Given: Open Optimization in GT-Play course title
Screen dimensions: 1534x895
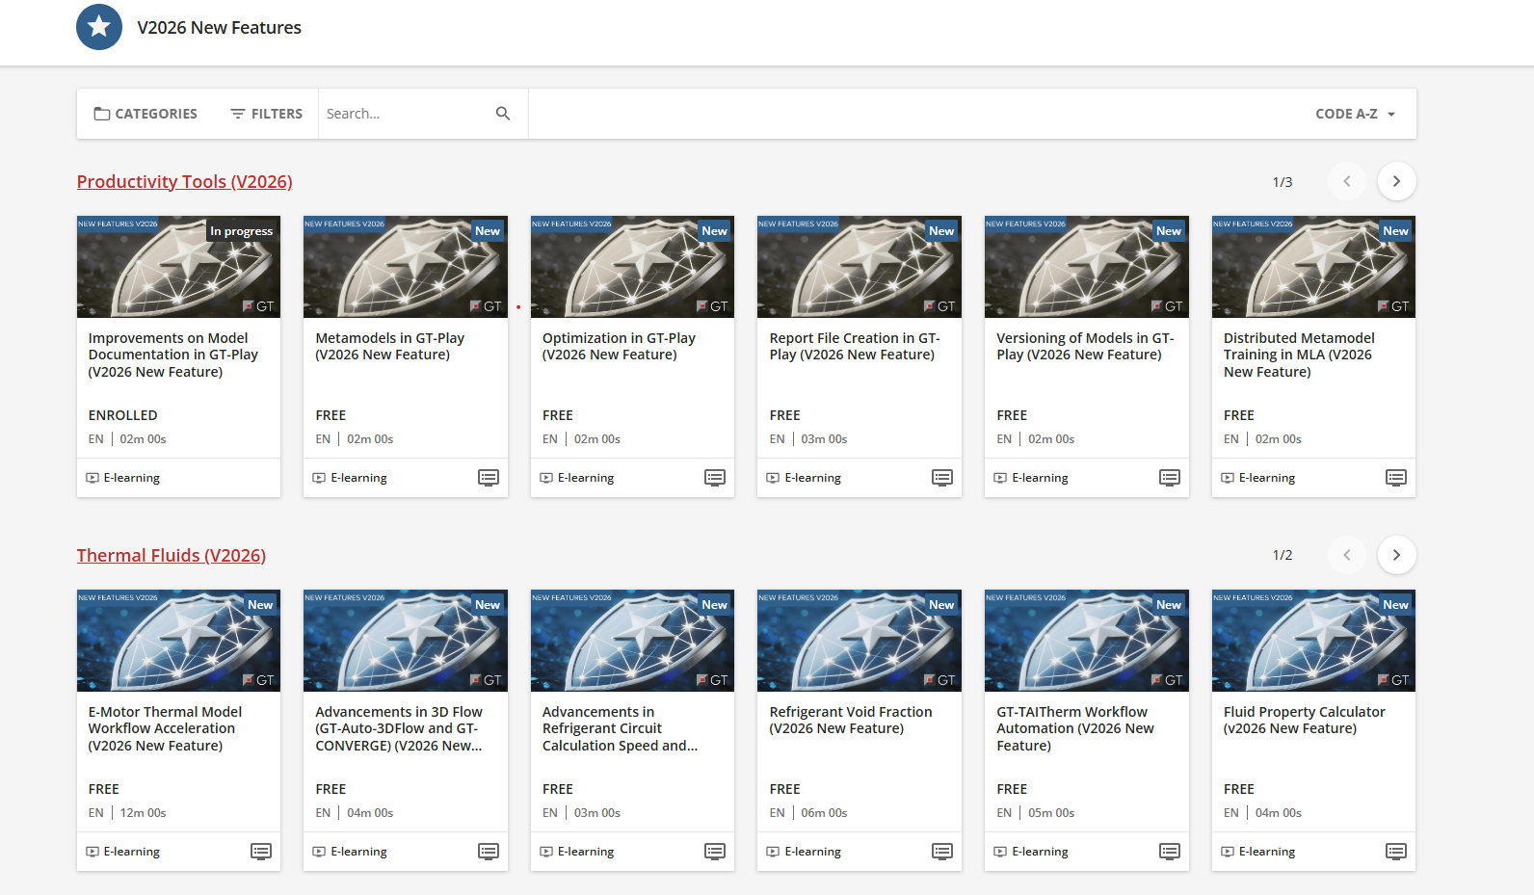Looking at the screenshot, I should click(x=619, y=347).
